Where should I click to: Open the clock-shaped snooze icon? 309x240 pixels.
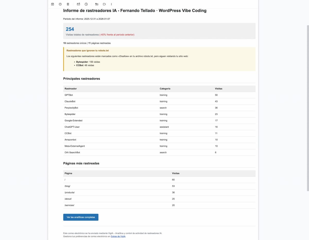coord(86,4)
